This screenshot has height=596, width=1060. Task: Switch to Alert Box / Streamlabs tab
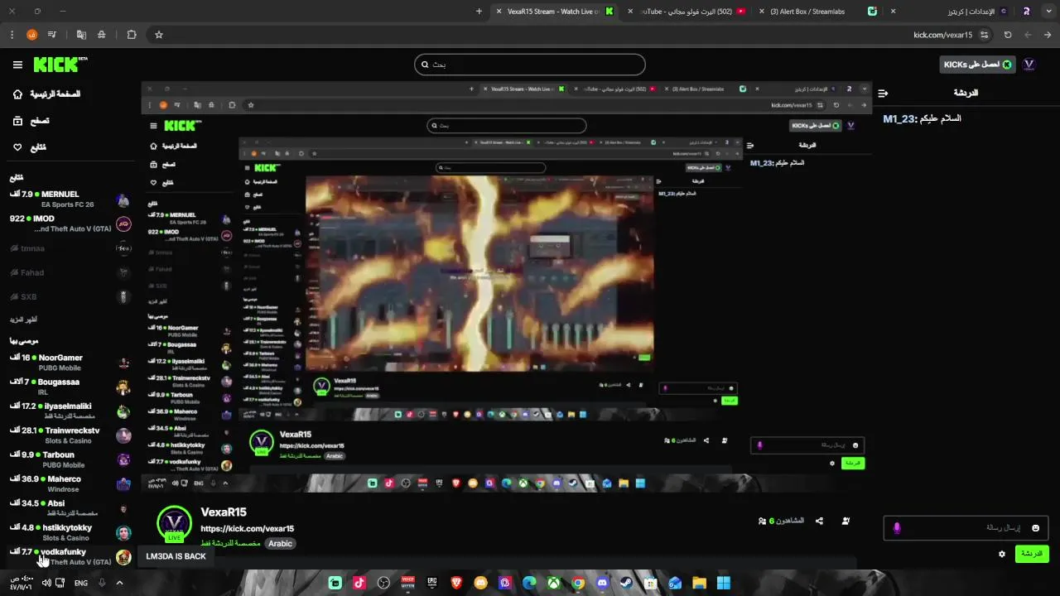pos(820,12)
